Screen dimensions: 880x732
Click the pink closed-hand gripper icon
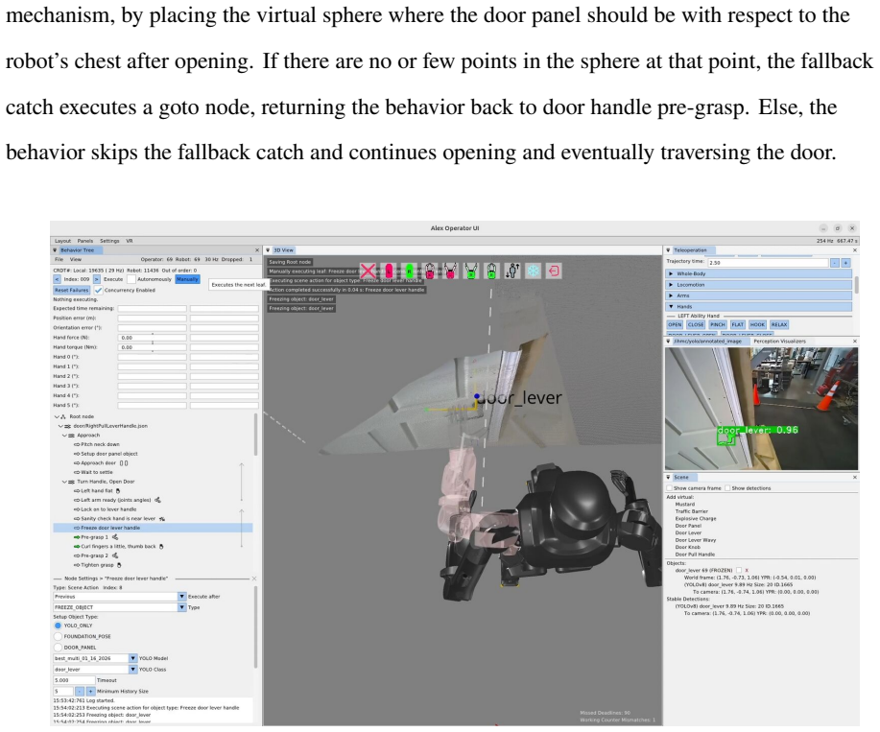430,272
